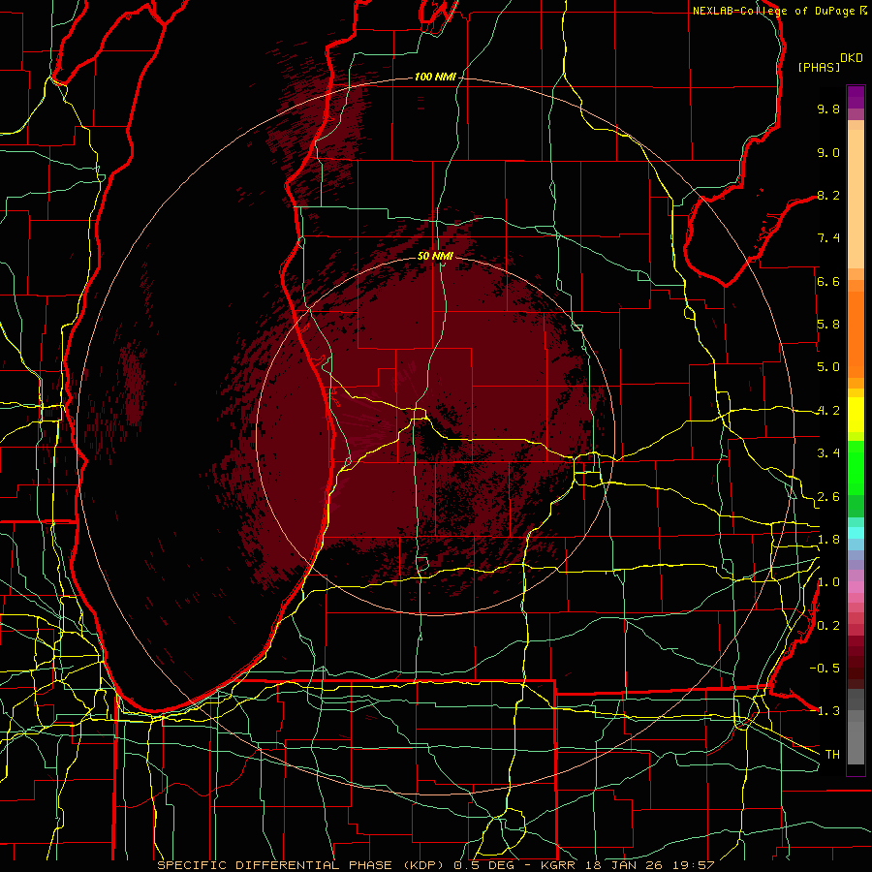Click the [PHAS] units label

(819, 67)
